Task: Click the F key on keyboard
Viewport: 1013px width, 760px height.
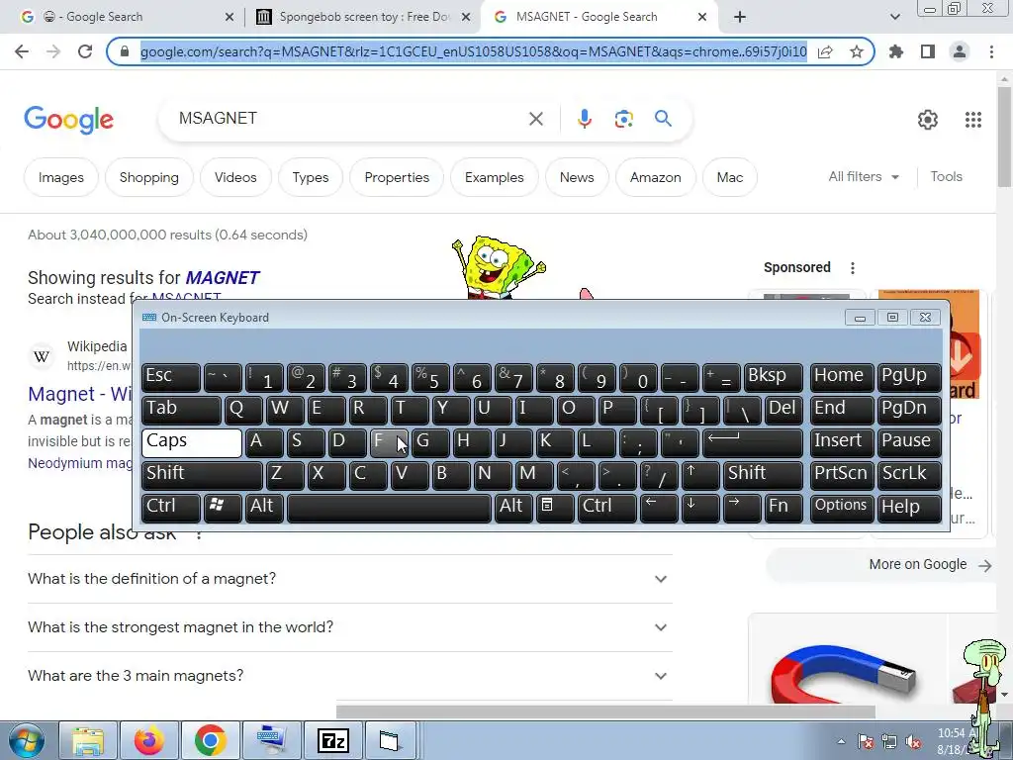Action: 389,442
